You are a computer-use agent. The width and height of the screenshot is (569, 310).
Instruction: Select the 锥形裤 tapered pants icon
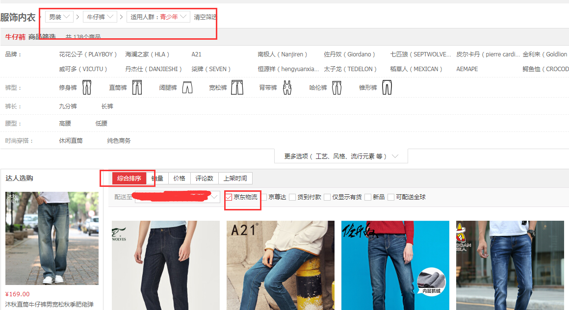pos(387,87)
